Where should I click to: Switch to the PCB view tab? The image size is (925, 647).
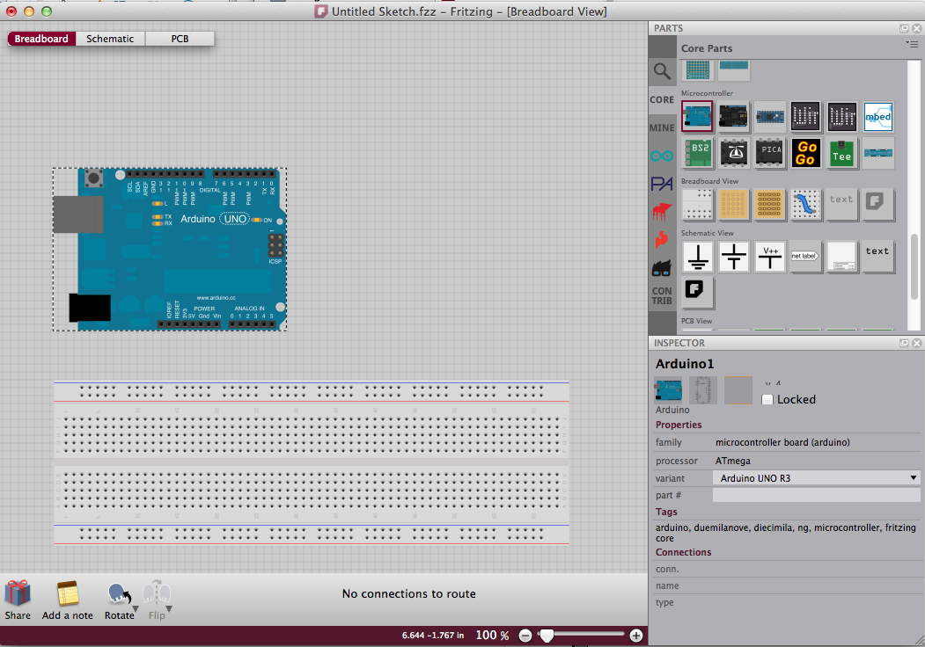(x=180, y=39)
